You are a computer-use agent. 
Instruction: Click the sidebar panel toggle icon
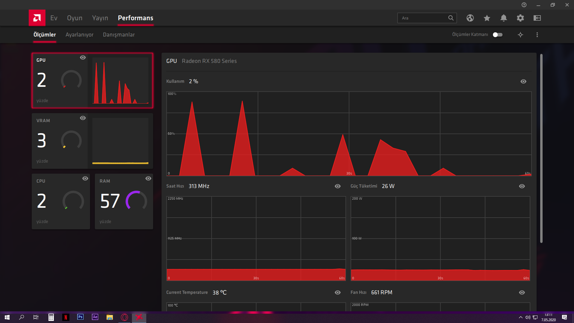(537, 18)
